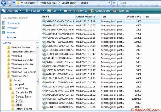Viewport: 161px width, 112px height.
Task: Click in the Cerca search field
Action: click(x=140, y=3)
